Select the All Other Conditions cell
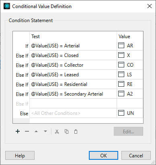 tap(73, 113)
